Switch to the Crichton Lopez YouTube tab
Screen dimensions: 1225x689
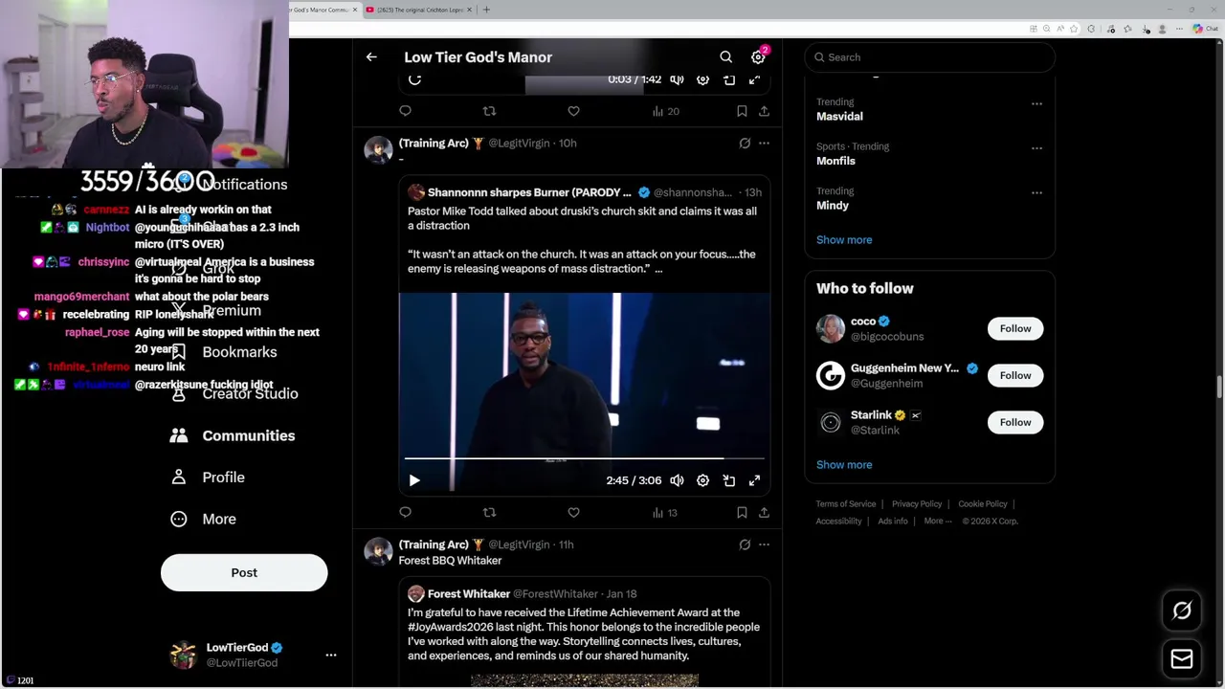419,10
